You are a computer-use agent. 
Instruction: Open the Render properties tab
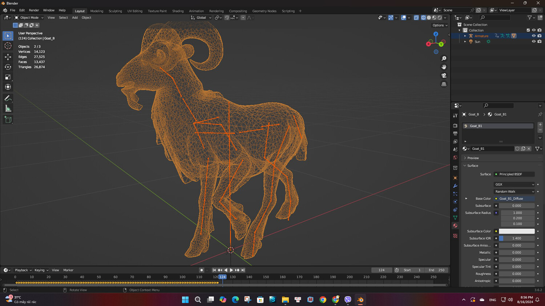[455, 126]
